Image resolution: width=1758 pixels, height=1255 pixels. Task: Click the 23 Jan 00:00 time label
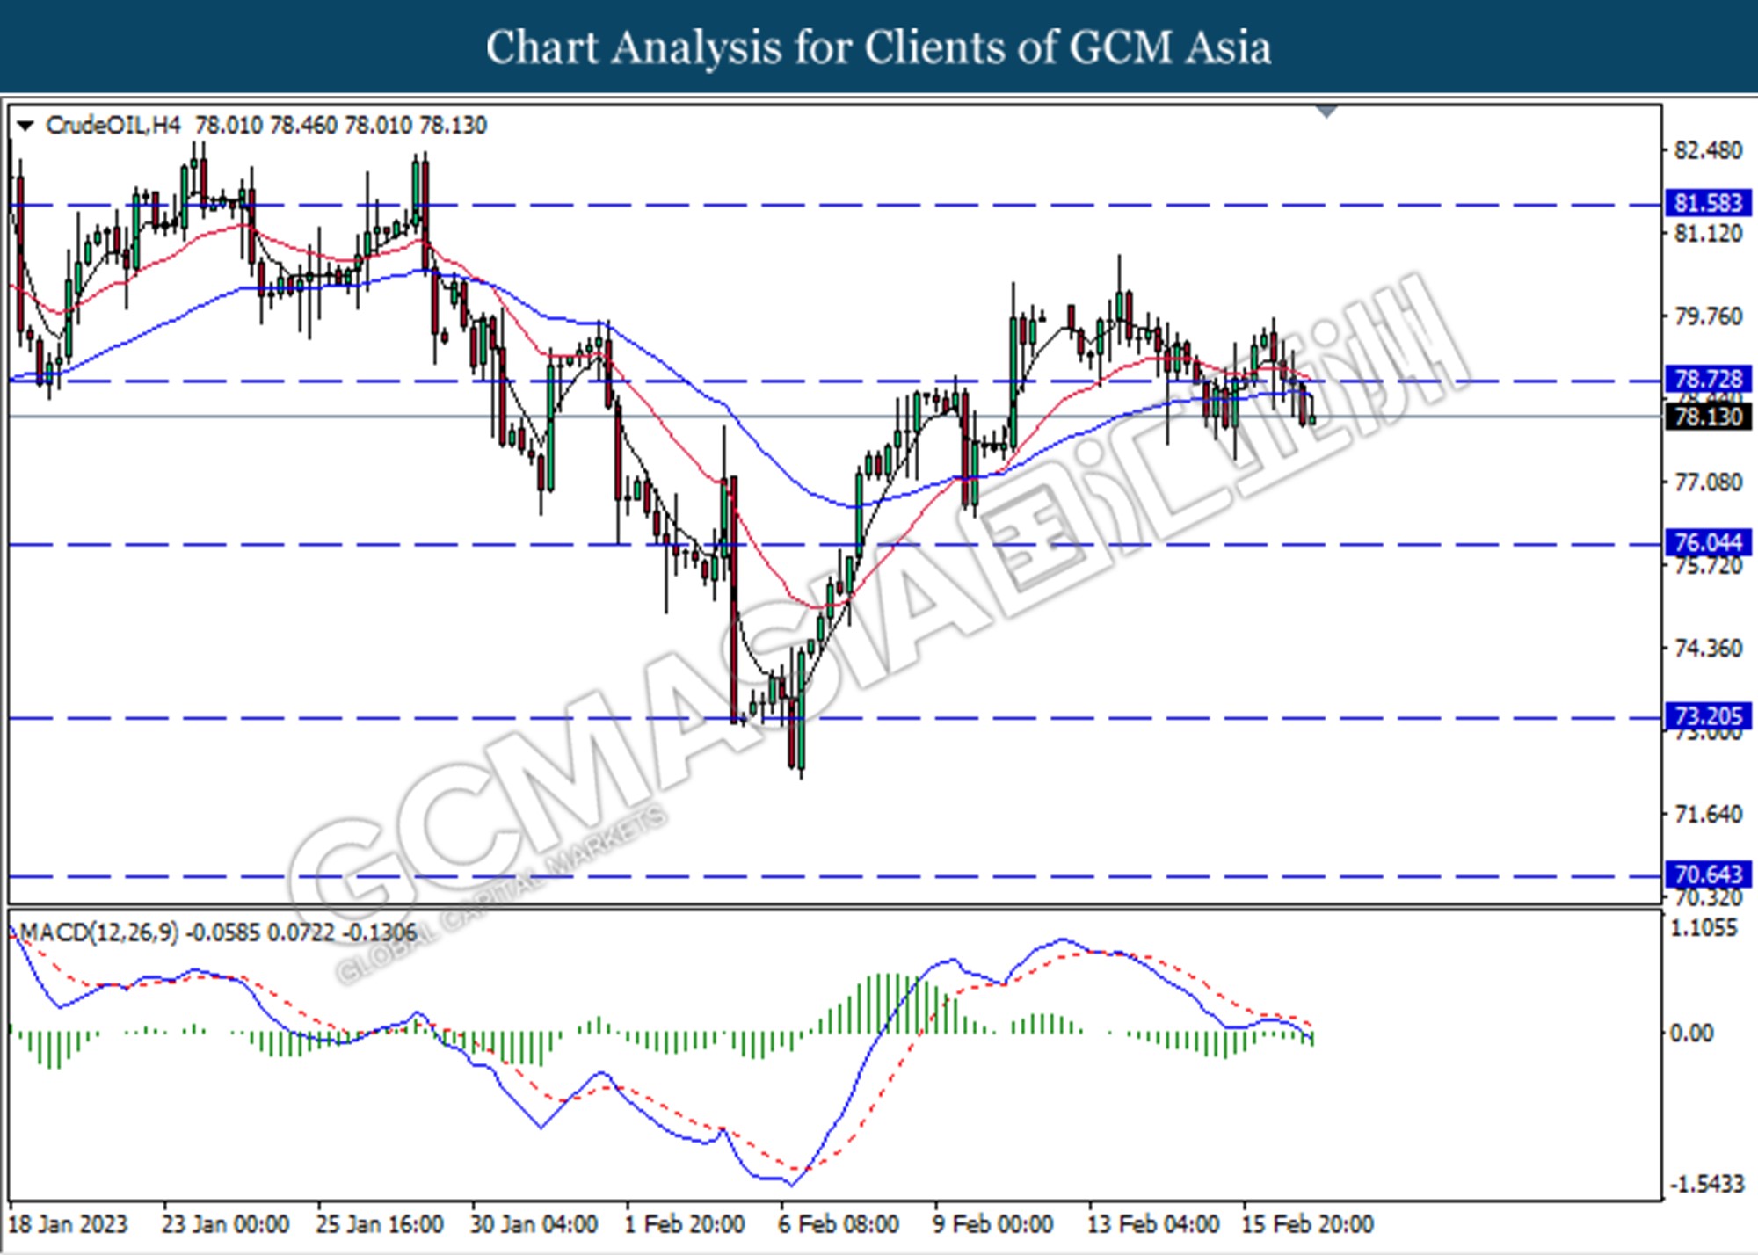pos(226,1223)
